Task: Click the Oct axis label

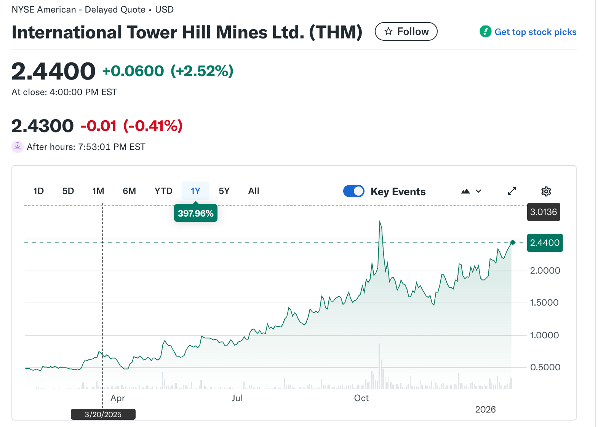Action: point(361,398)
